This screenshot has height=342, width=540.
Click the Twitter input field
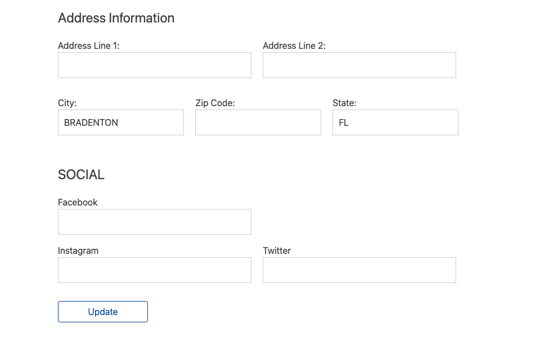pyautogui.click(x=359, y=270)
